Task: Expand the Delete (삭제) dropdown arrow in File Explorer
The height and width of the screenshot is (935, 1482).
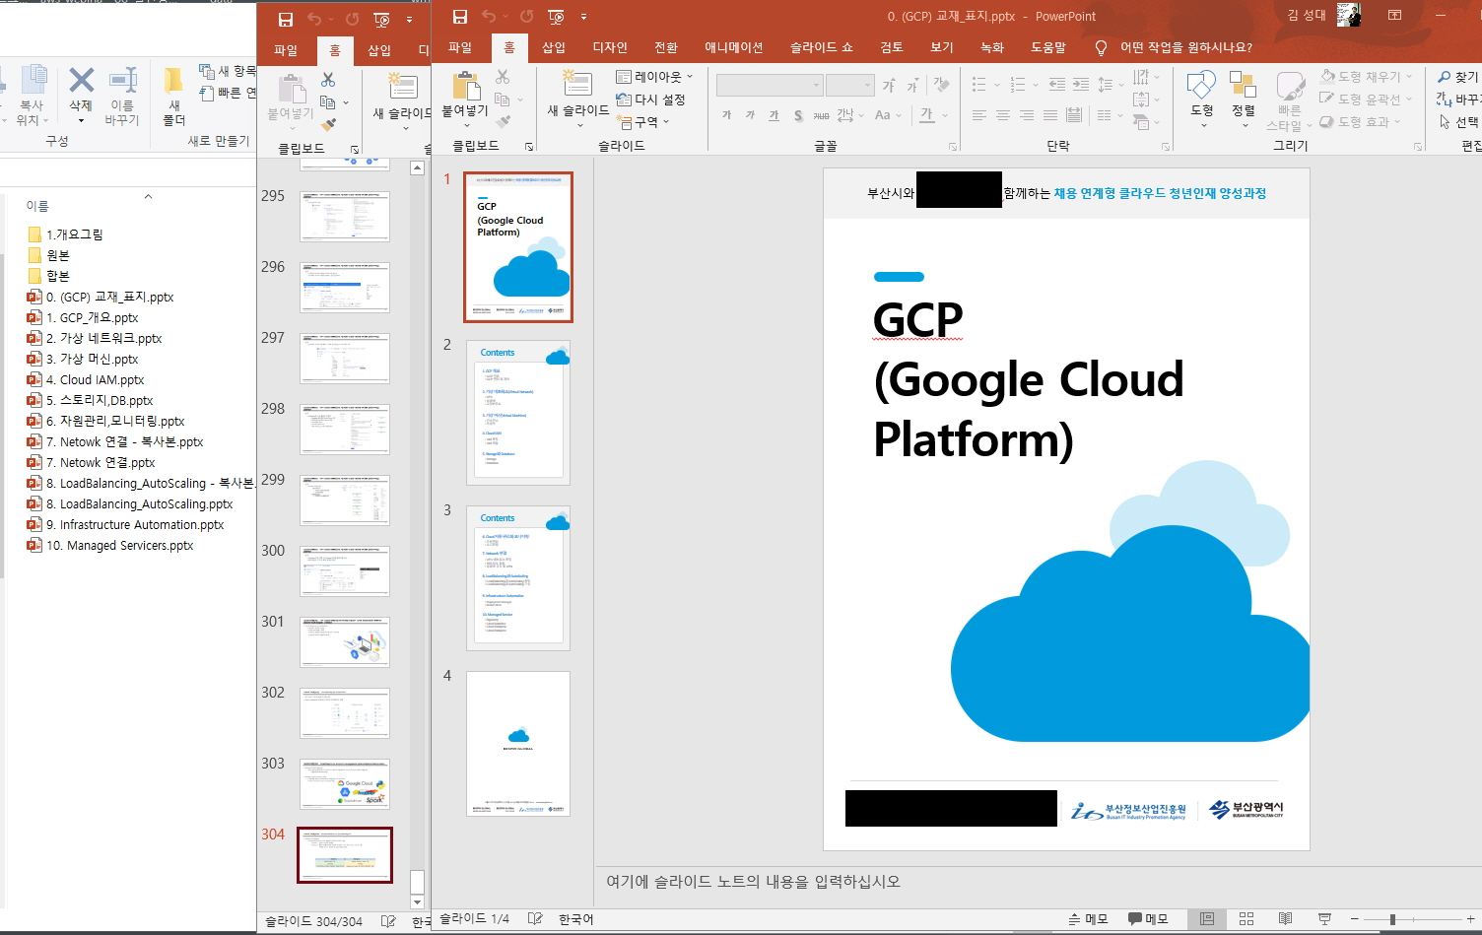Action: 82,119
